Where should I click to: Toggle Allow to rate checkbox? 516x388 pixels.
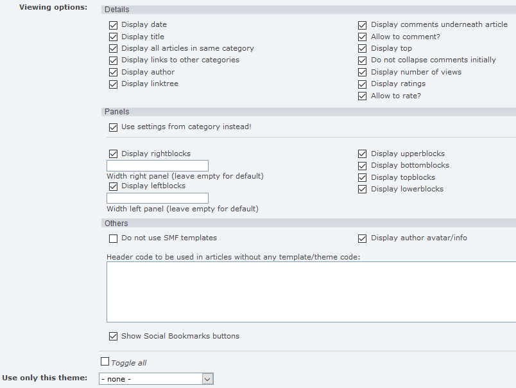(363, 96)
